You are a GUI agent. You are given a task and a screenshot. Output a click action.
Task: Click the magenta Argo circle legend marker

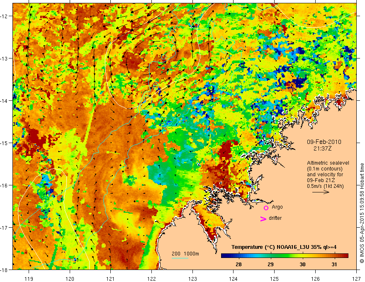(x=266, y=208)
